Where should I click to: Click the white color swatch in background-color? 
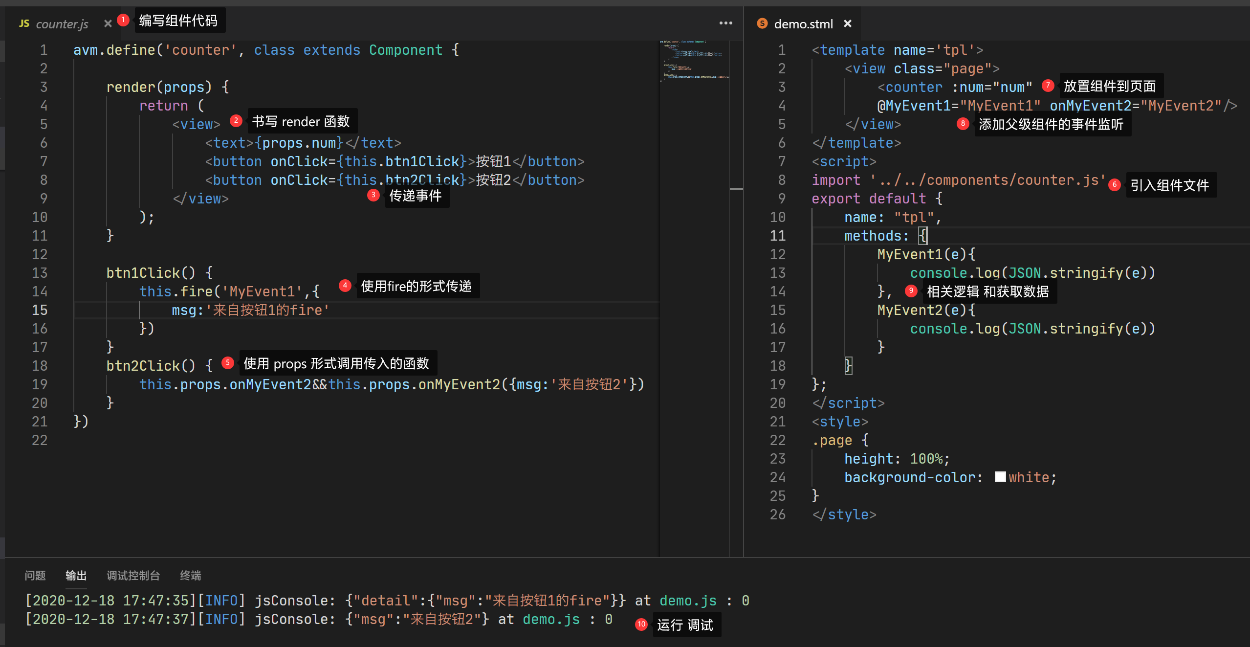point(1000,477)
